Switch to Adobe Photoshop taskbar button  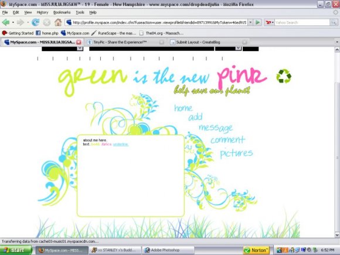(168, 250)
